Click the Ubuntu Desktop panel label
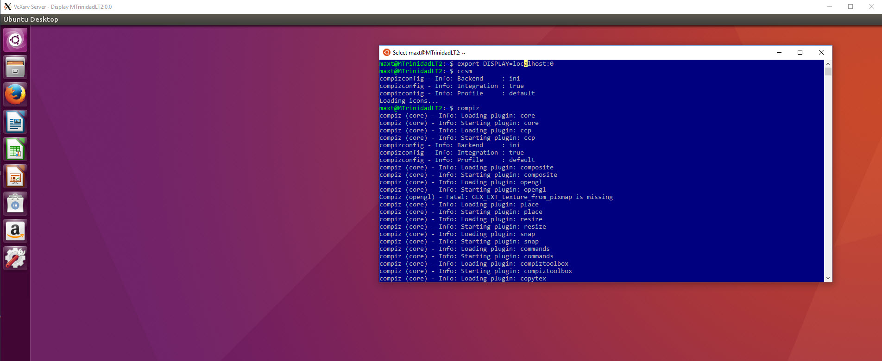The width and height of the screenshot is (882, 361). (x=31, y=19)
